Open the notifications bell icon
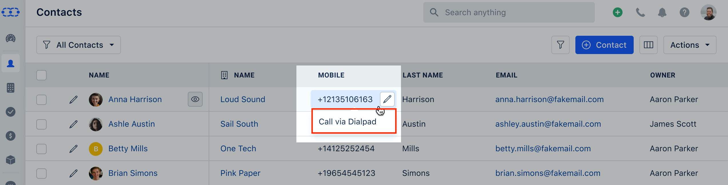Image resolution: width=728 pixels, height=185 pixels. pyautogui.click(x=662, y=12)
